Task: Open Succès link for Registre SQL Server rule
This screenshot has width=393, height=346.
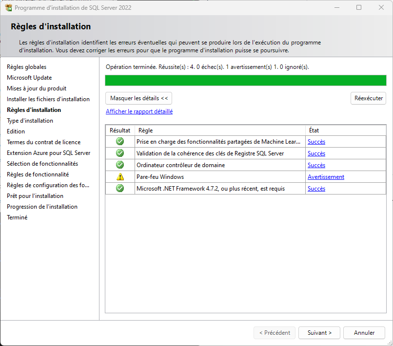Action: [x=316, y=153]
